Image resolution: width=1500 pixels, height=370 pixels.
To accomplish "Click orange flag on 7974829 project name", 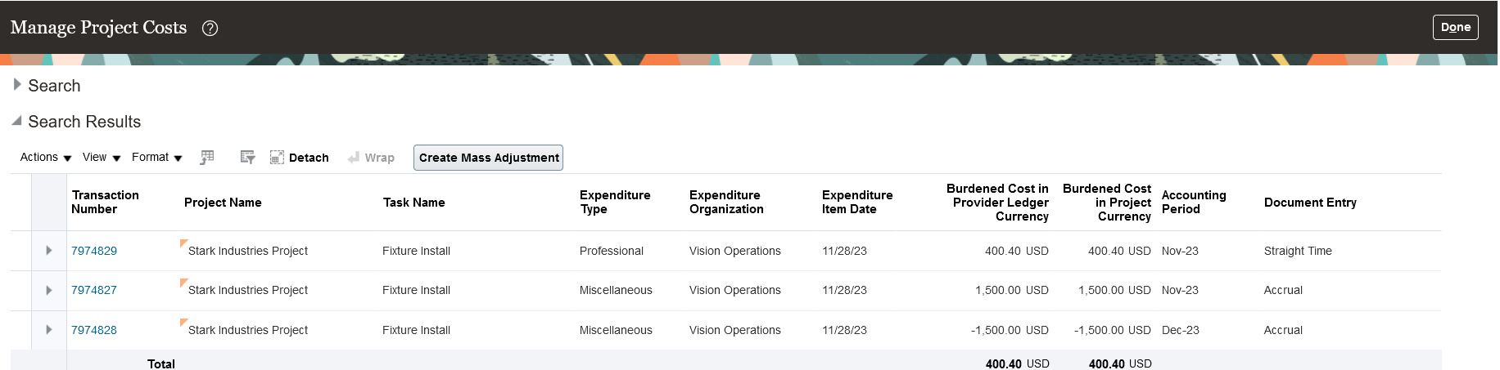I will (183, 243).
